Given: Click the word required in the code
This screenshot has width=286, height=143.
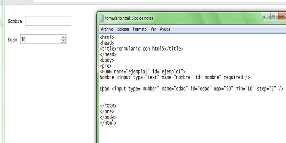Looking at the screenshot, I should click(233, 77).
